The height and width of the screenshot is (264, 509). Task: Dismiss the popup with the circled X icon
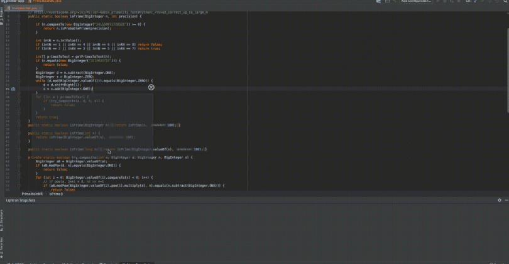[x=151, y=87]
